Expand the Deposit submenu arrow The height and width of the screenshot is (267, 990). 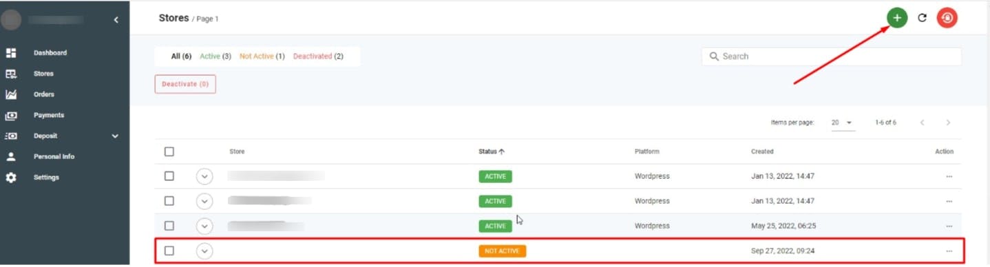coord(115,136)
